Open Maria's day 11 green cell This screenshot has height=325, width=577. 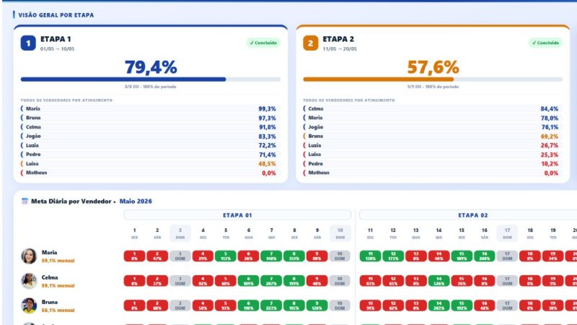coord(370,256)
